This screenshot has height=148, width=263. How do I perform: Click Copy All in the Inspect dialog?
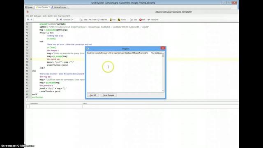pyautogui.click(x=92, y=95)
